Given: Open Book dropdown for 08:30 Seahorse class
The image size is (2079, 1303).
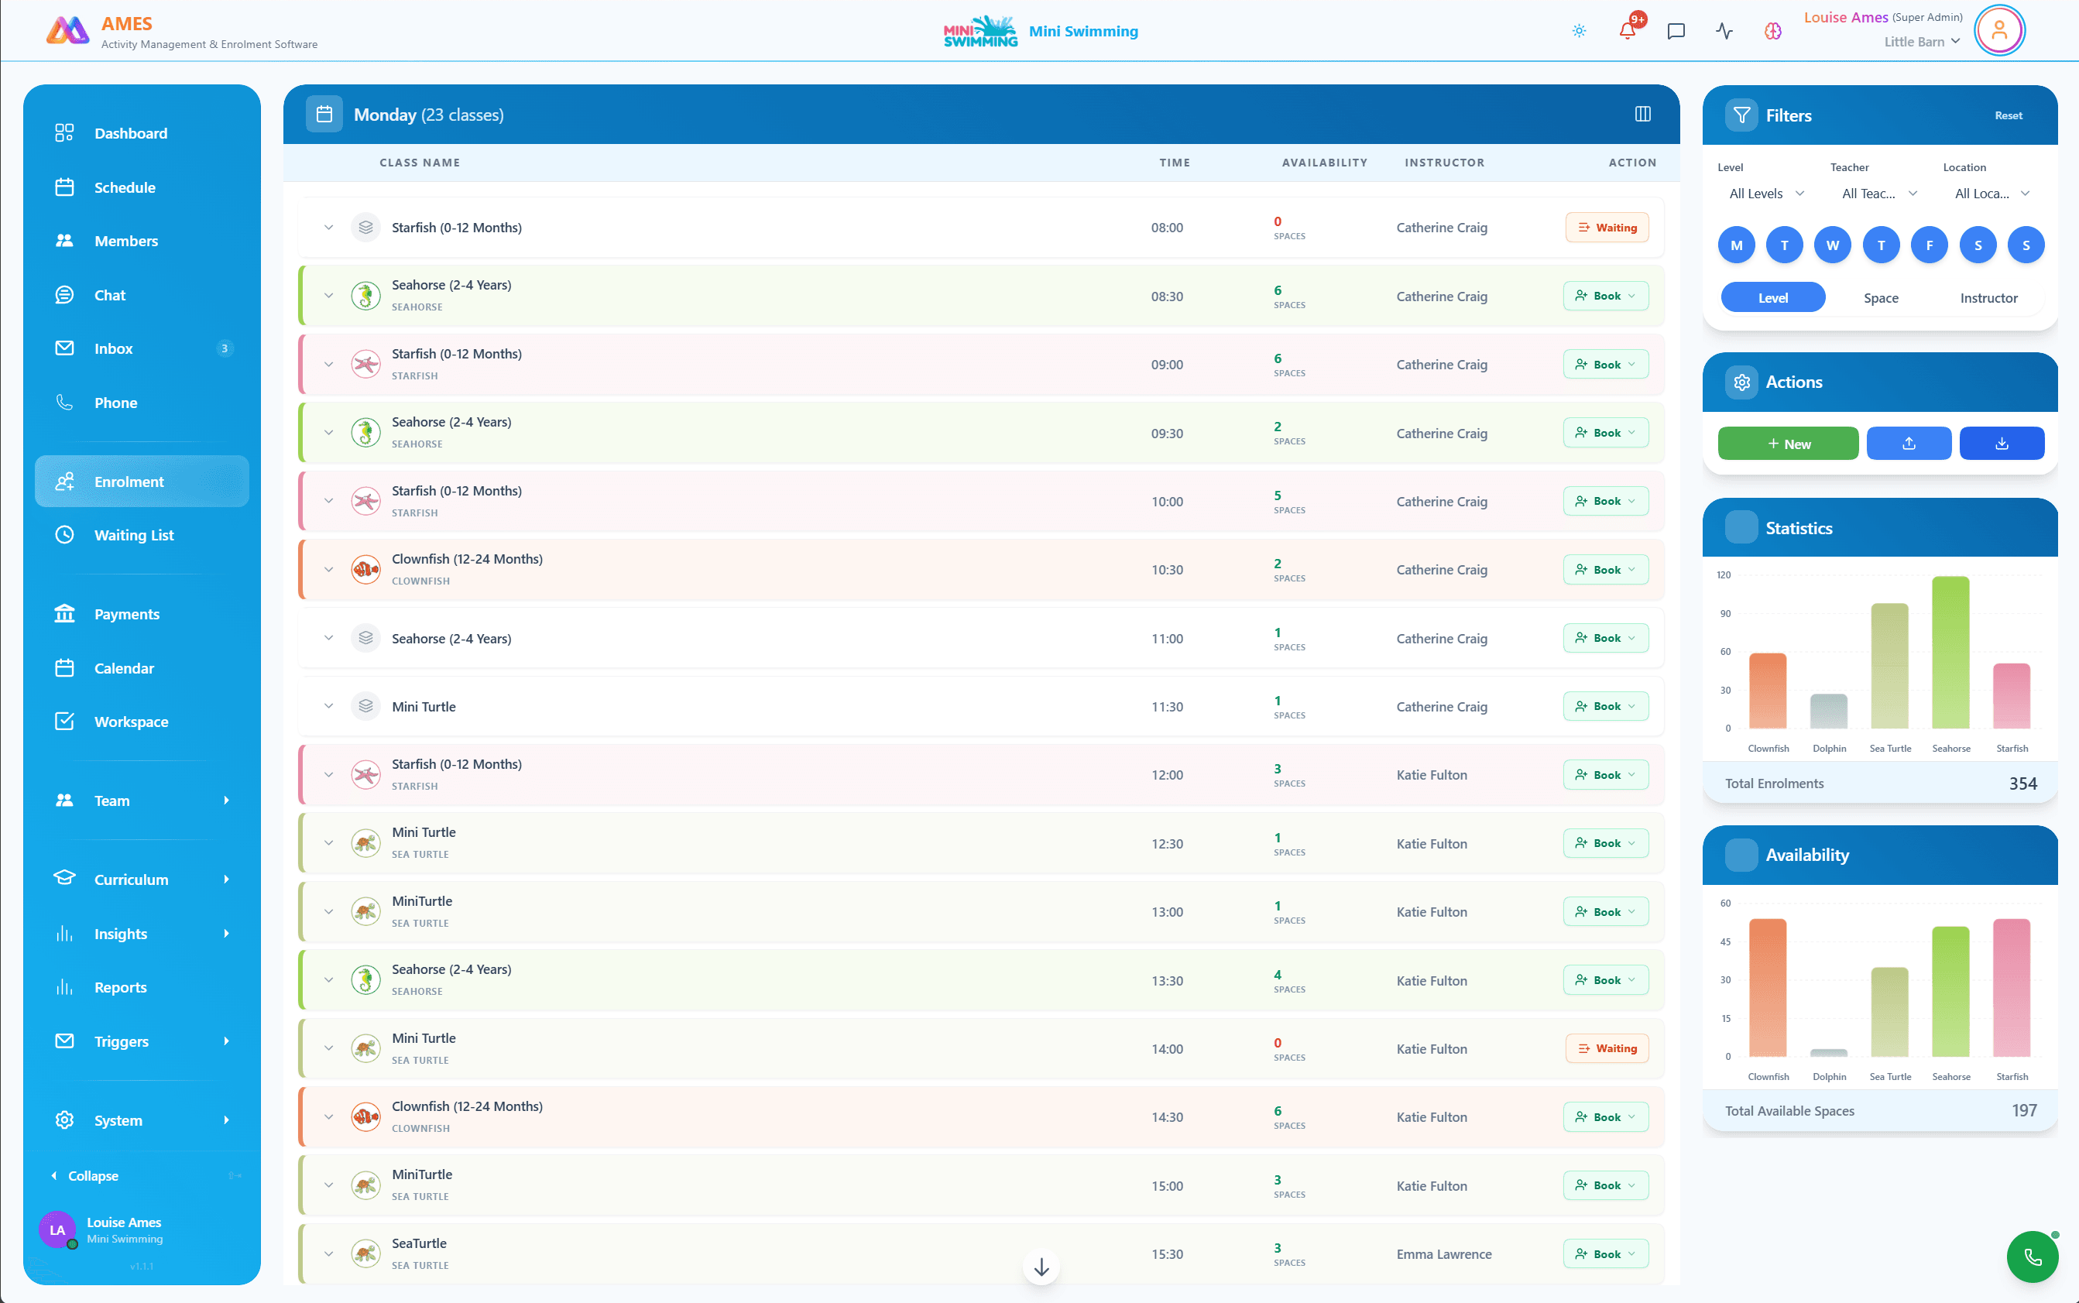Looking at the screenshot, I should tap(1606, 296).
